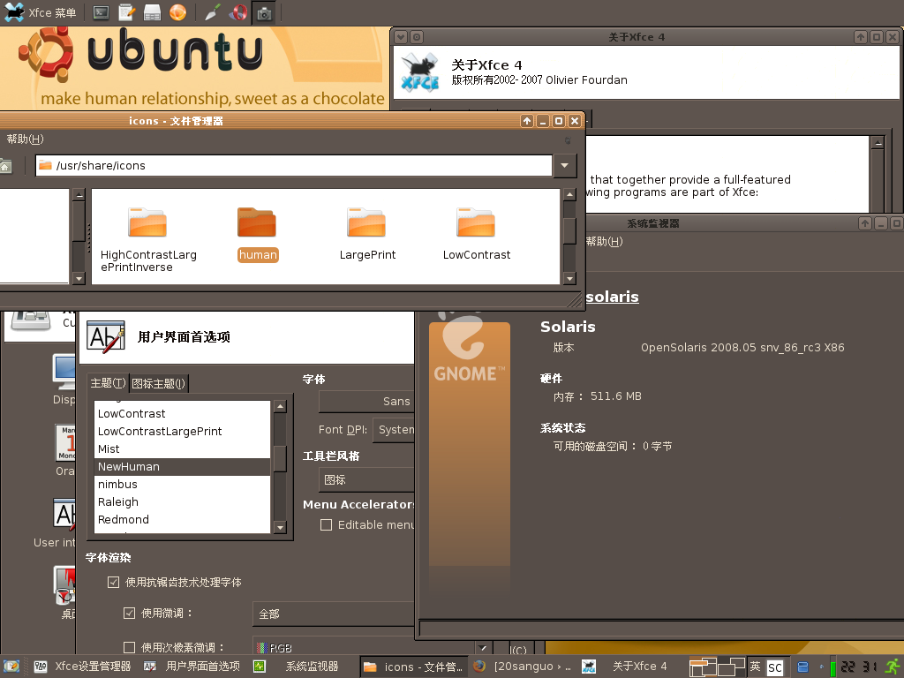Screen dimensions: 904x678
Task: Switch to the second workspace in pager
Action: point(731,667)
